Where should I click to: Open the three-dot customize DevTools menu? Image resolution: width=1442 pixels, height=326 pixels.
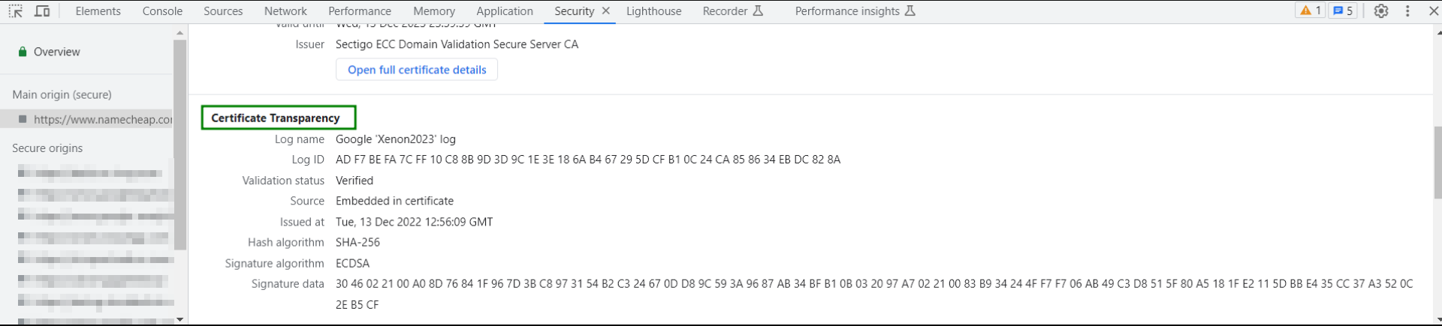pyautogui.click(x=1407, y=11)
